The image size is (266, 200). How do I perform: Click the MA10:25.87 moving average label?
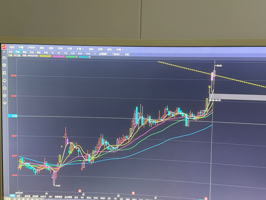pos(46,56)
